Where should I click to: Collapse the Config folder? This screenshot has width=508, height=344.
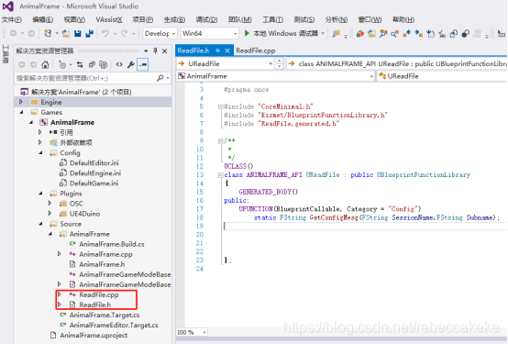(x=41, y=152)
